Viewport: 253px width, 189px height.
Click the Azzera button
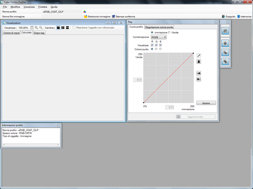206,103
